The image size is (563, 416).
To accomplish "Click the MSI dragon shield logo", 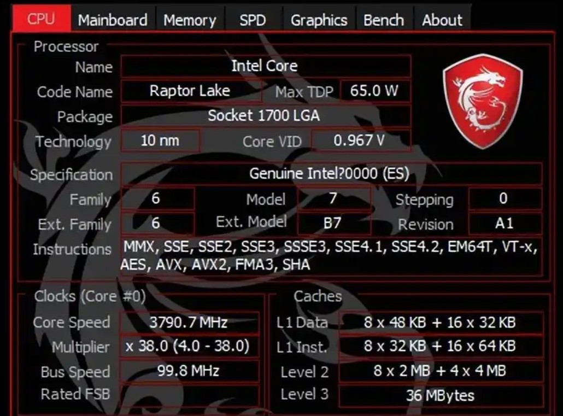I will [x=483, y=101].
